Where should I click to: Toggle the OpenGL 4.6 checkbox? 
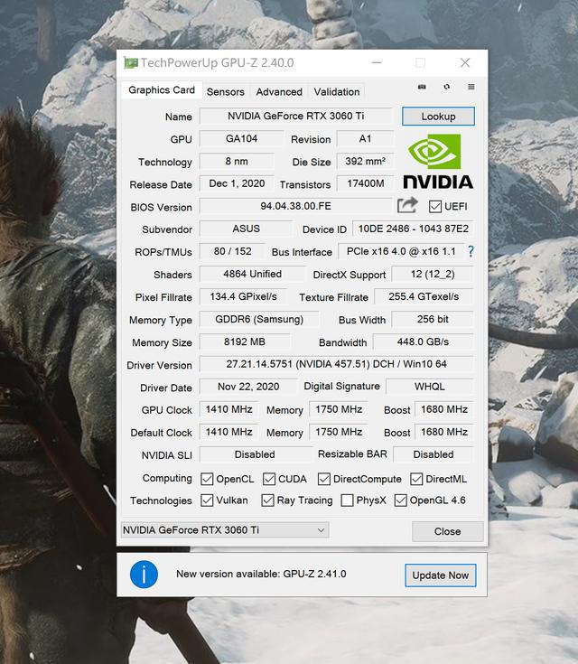pyautogui.click(x=401, y=500)
